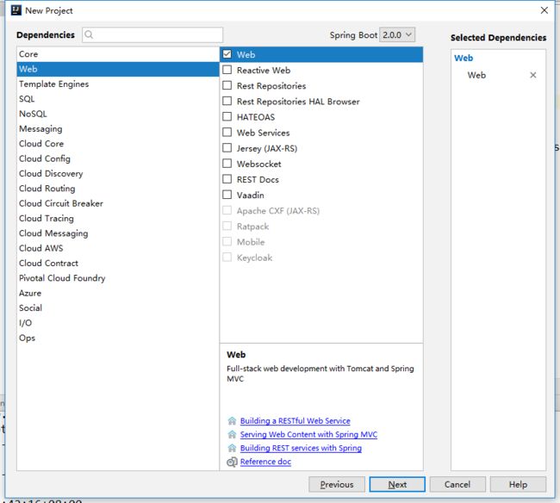
Task: Select the Cloud Circuit Breaker category
Action: point(118,203)
